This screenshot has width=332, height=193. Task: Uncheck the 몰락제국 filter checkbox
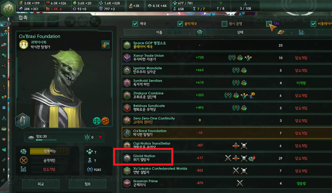(180, 24)
